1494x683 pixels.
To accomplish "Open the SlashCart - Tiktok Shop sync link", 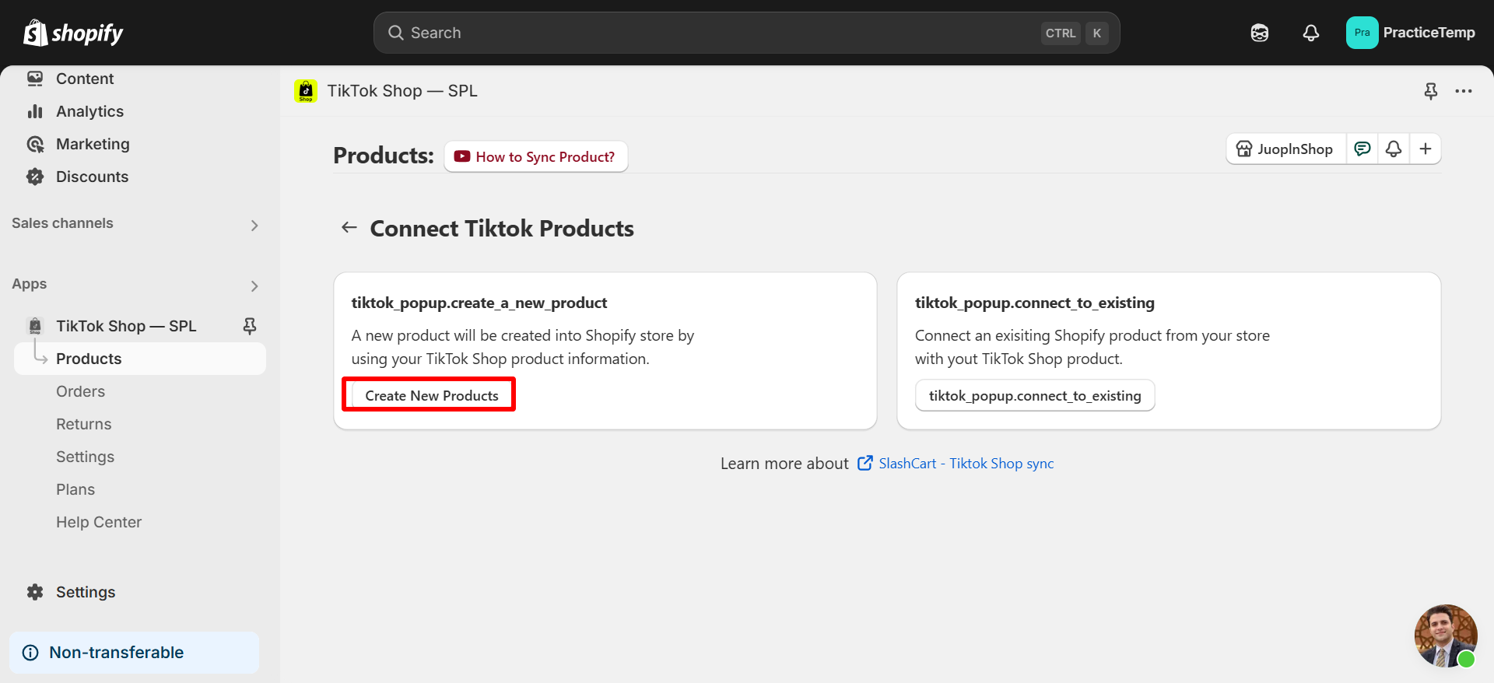I will (x=966, y=464).
